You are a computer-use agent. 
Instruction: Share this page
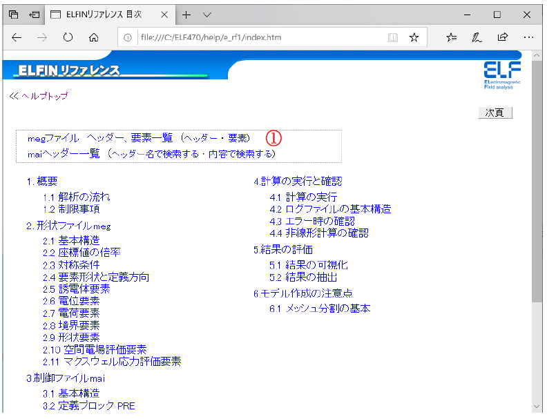[x=503, y=37]
